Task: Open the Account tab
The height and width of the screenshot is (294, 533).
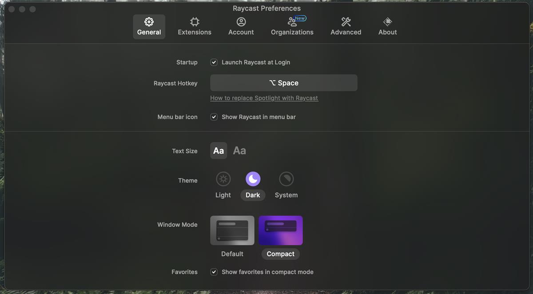Action: pyautogui.click(x=241, y=27)
